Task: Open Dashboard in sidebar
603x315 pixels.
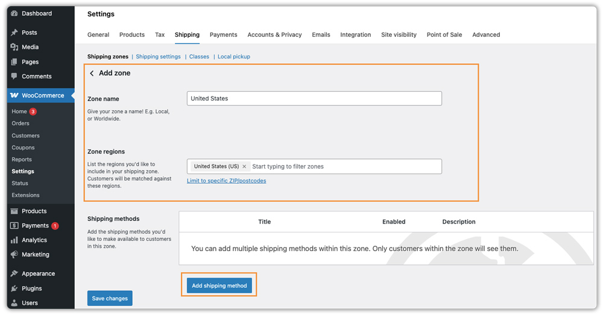Action: (x=37, y=13)
